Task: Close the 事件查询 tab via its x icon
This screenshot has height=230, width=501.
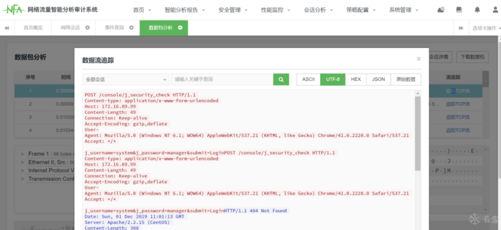Action: tap(132, 28)
